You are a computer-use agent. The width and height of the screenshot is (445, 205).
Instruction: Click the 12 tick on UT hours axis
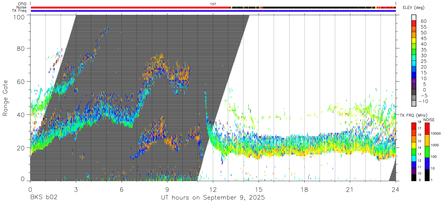213,189
